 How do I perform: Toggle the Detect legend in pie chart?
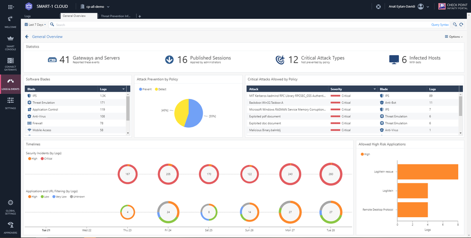161,89
